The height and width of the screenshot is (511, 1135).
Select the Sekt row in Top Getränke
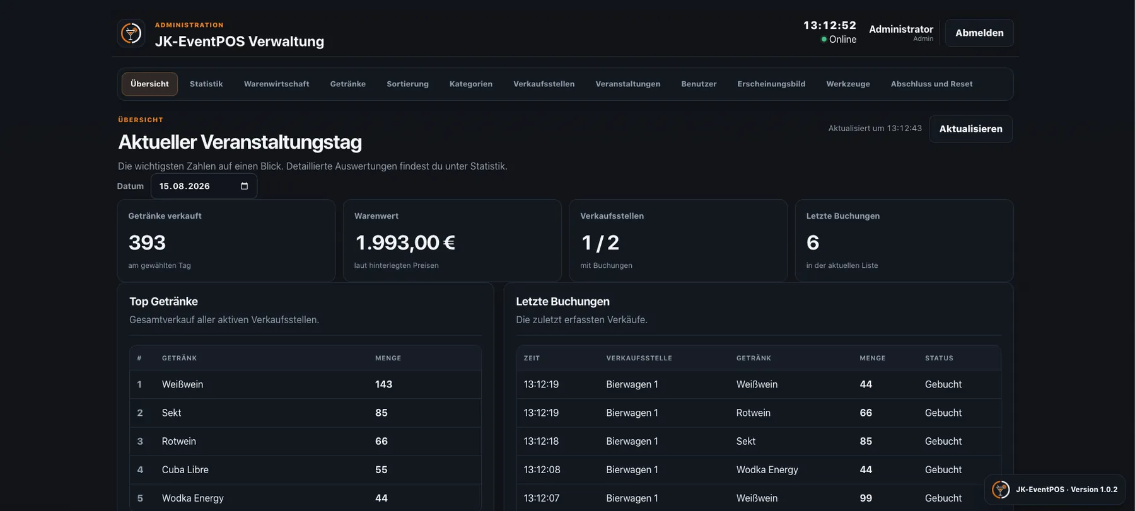[305, 413]
